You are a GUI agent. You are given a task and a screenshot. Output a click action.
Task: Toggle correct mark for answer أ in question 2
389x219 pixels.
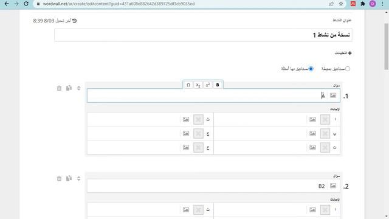click(x=325, y=210)
